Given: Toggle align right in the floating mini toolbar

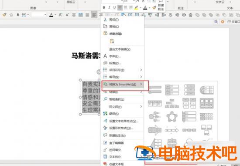Looking at the screenshot, I should 131,7.
